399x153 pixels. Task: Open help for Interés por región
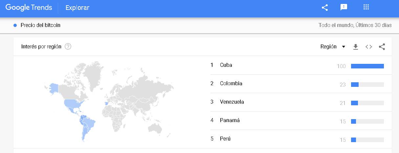[x=68, y=46]
